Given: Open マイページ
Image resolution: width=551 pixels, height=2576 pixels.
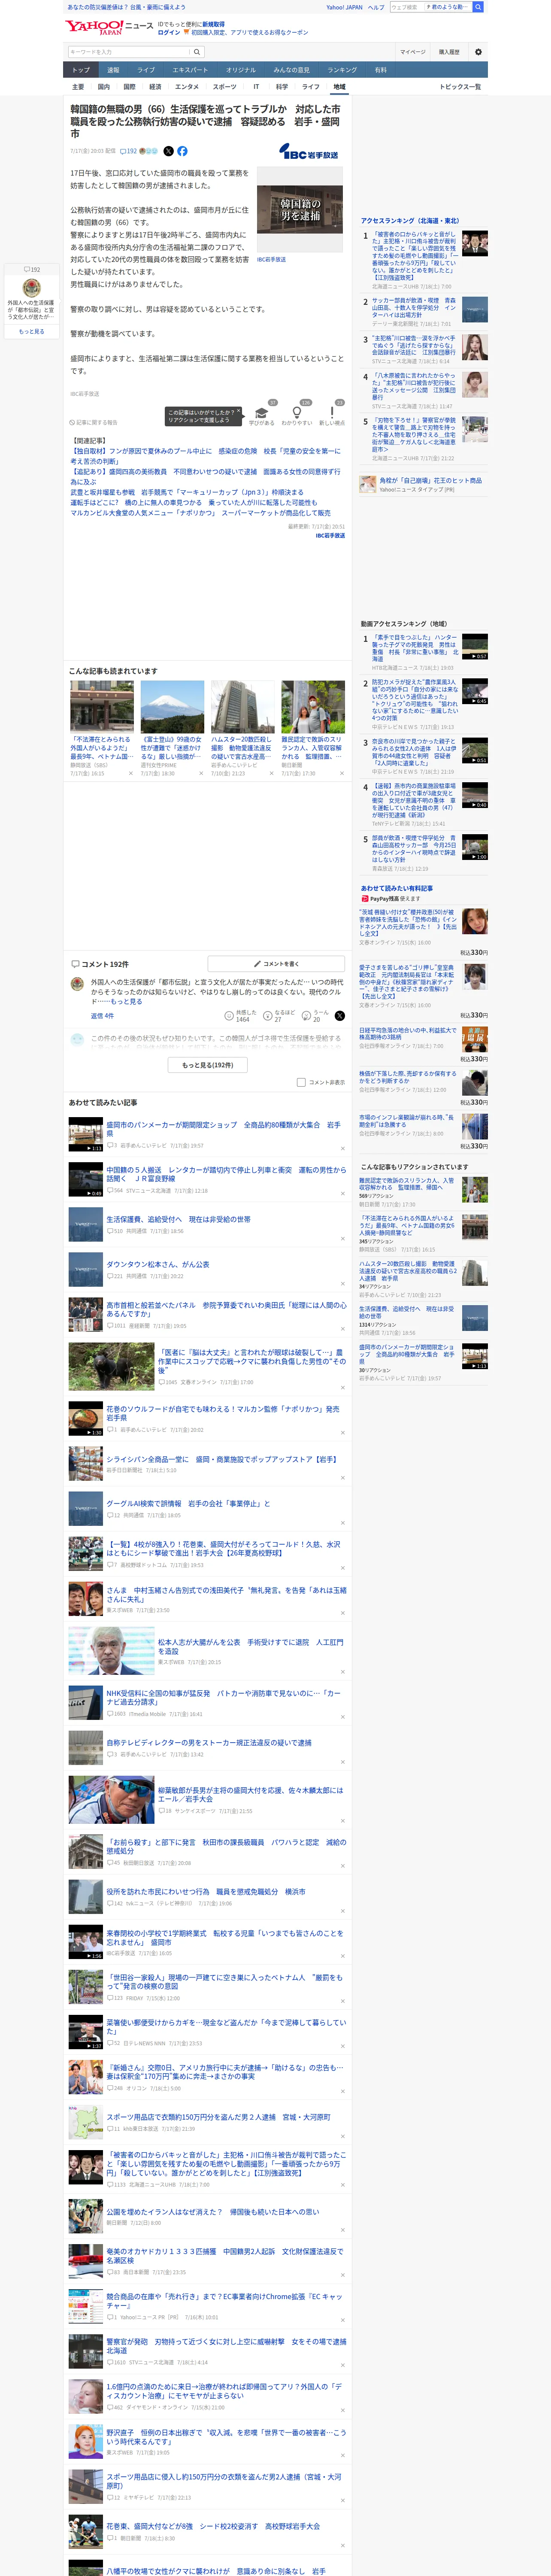Looking at the screenshot, I should [412, 52].
